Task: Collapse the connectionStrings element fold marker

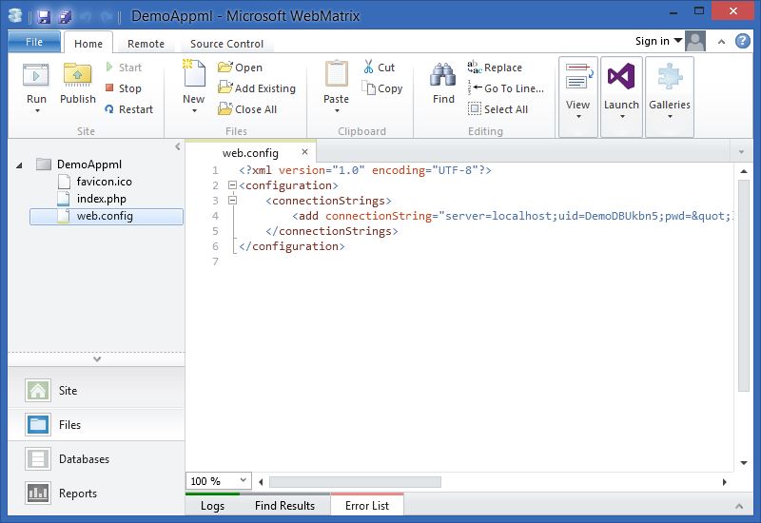Action: (x=232, y=200)
